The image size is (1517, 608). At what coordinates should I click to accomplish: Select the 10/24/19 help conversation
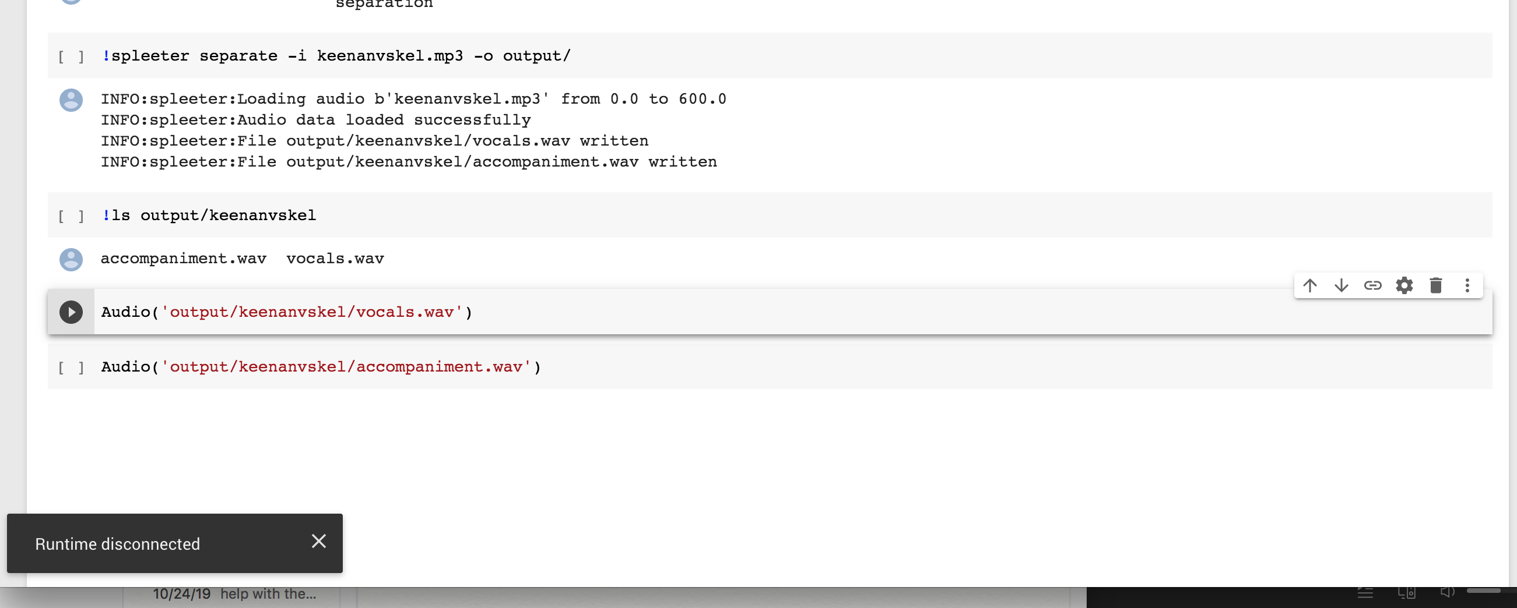tap(234, 593)
